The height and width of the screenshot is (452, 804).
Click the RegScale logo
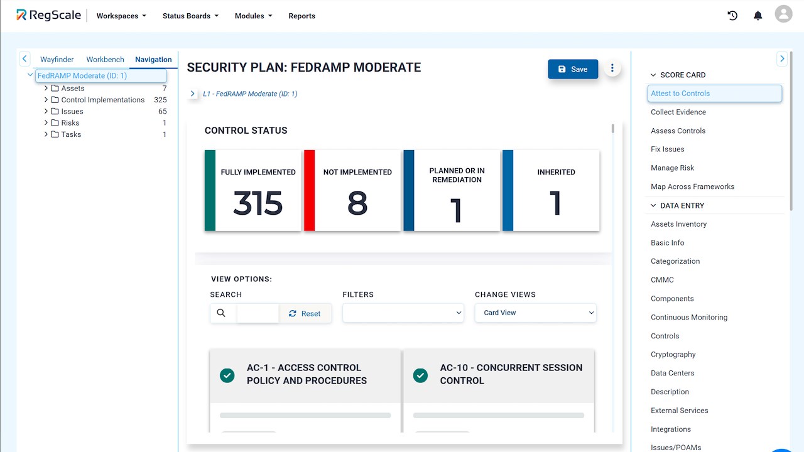[48, 15]
